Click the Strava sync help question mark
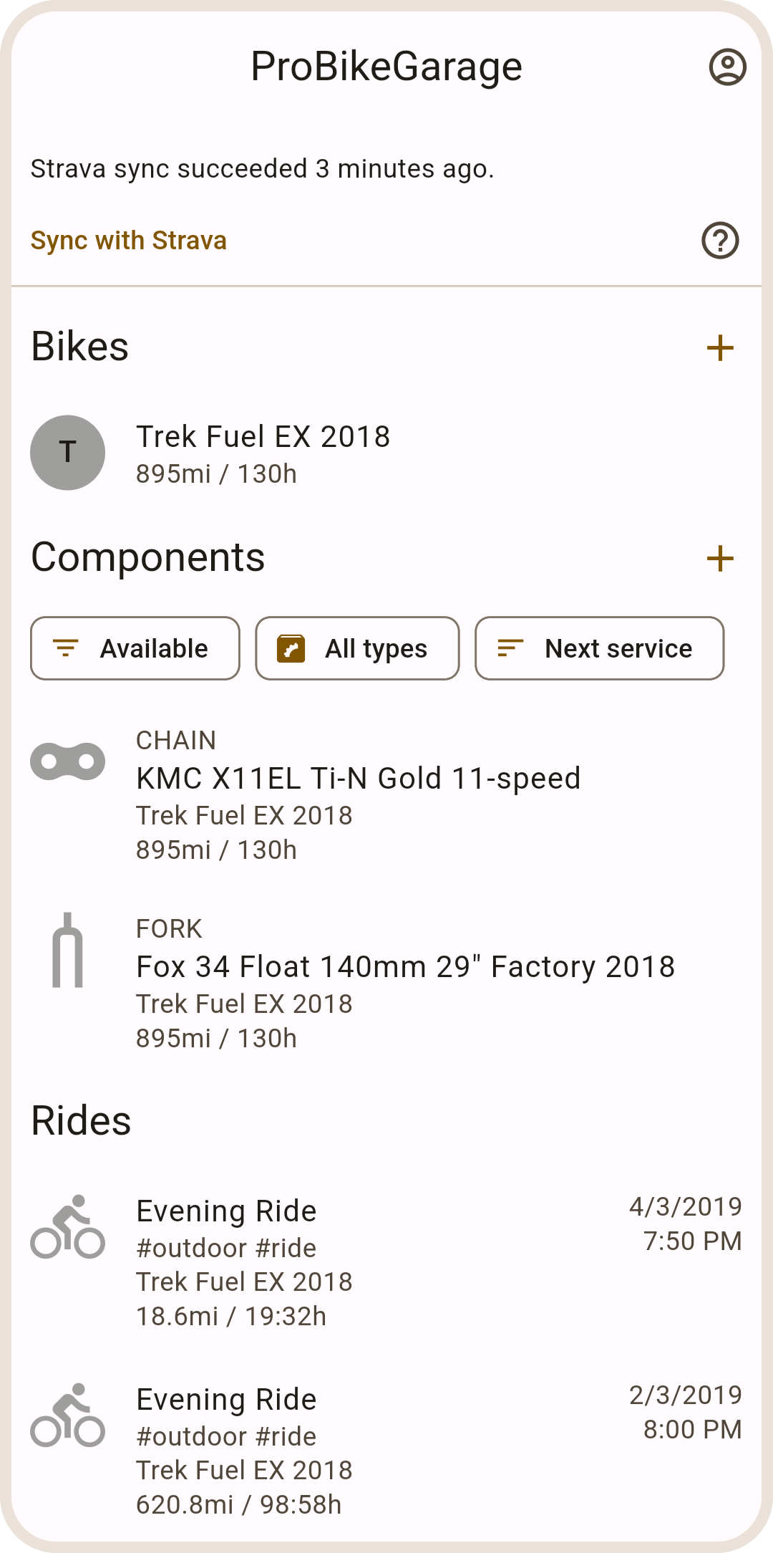 tap(720, 241)
